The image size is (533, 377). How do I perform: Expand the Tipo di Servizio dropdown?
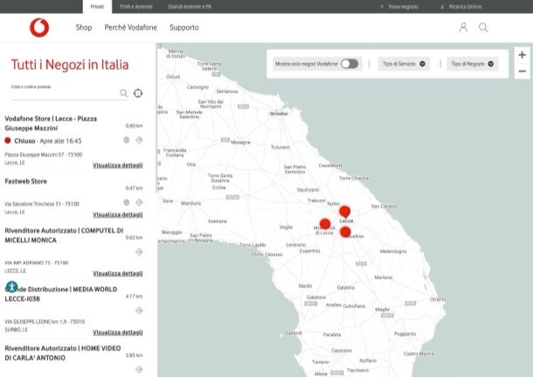404,64
